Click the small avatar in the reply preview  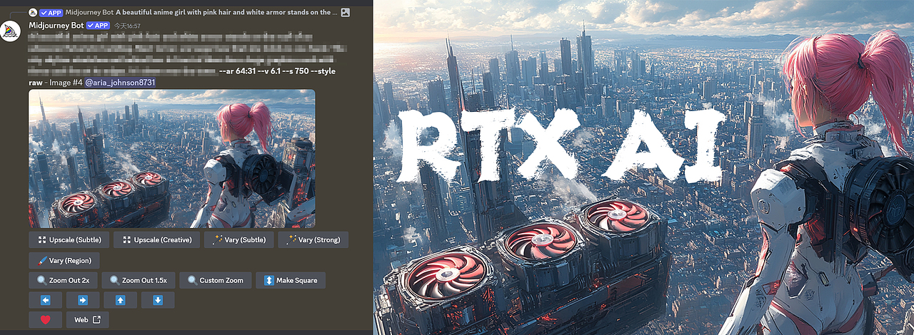(x=33, y=12)
